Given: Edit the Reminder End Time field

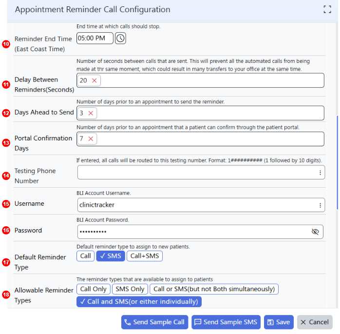Looking at the screenshot, I should (95, 39).
